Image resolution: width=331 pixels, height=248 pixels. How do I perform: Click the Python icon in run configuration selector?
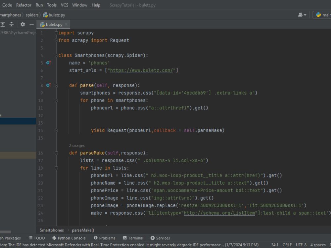click(318, 15)
